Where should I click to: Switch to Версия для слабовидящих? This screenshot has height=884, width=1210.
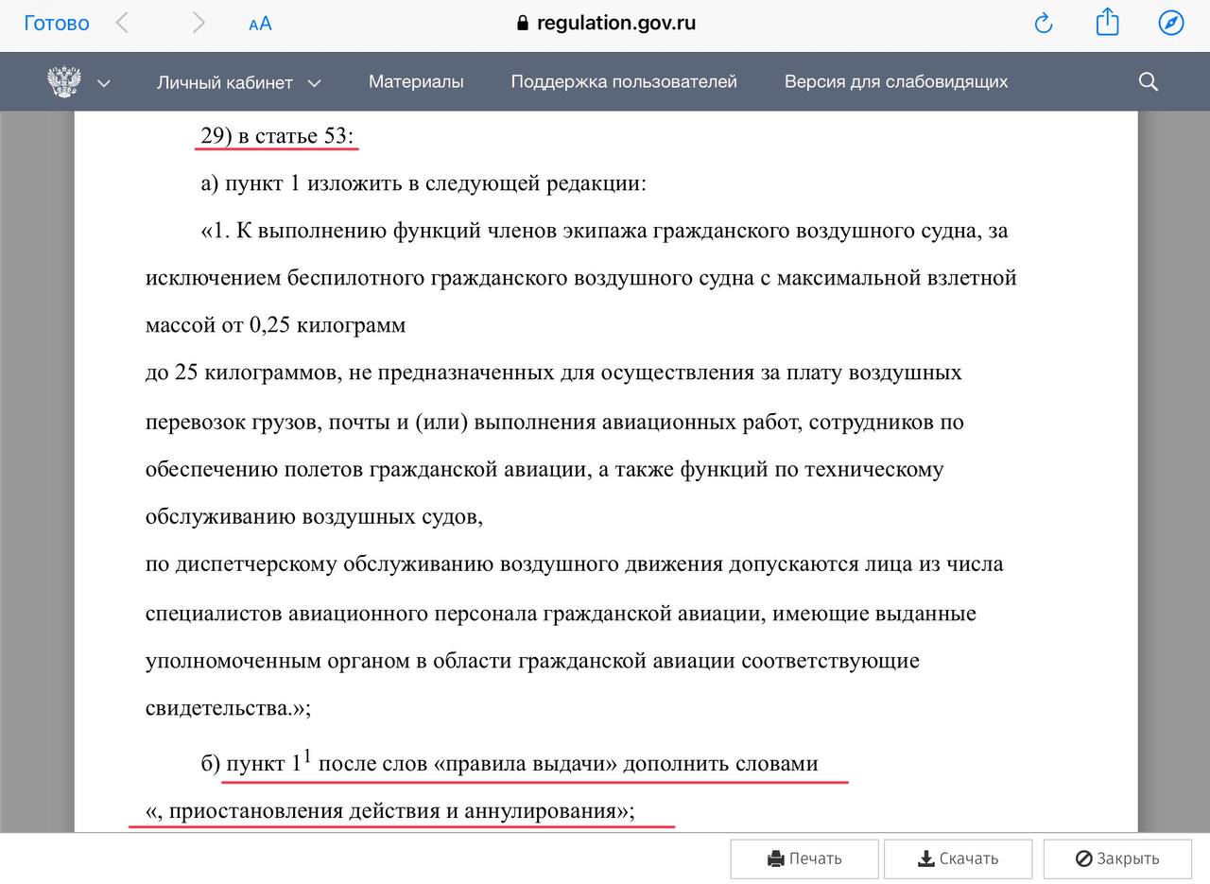pyautogui.click(x=896, y=81)
